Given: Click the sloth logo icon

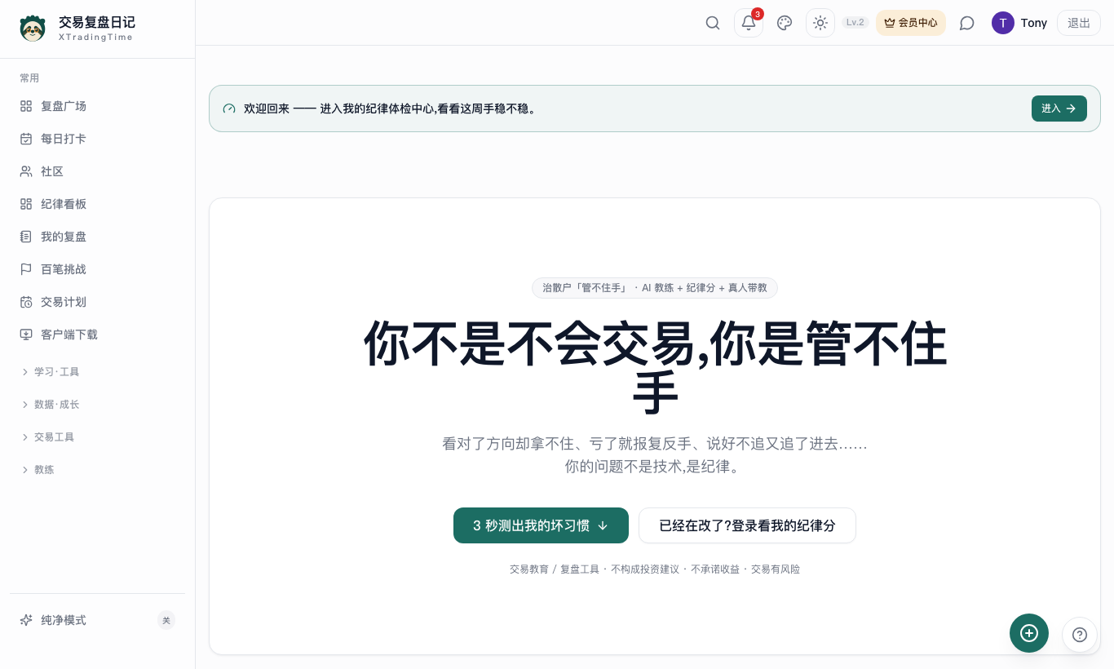Looking at the screenshot, I should click(x=33, y=29).
